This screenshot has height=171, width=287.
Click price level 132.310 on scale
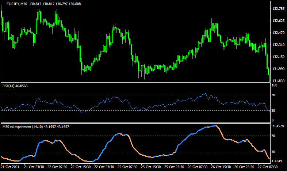(x=278, y=44)
